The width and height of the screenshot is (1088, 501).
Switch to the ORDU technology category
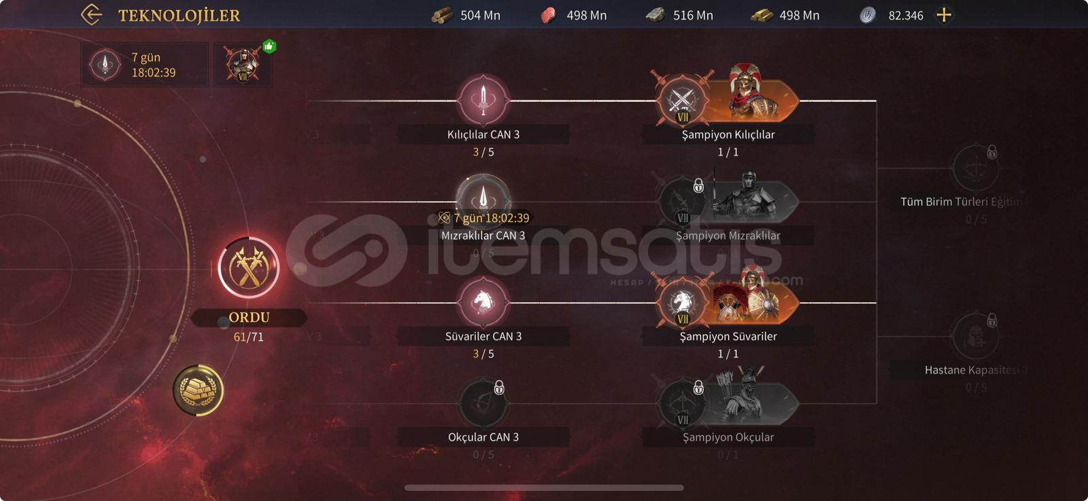coord(249,268)
